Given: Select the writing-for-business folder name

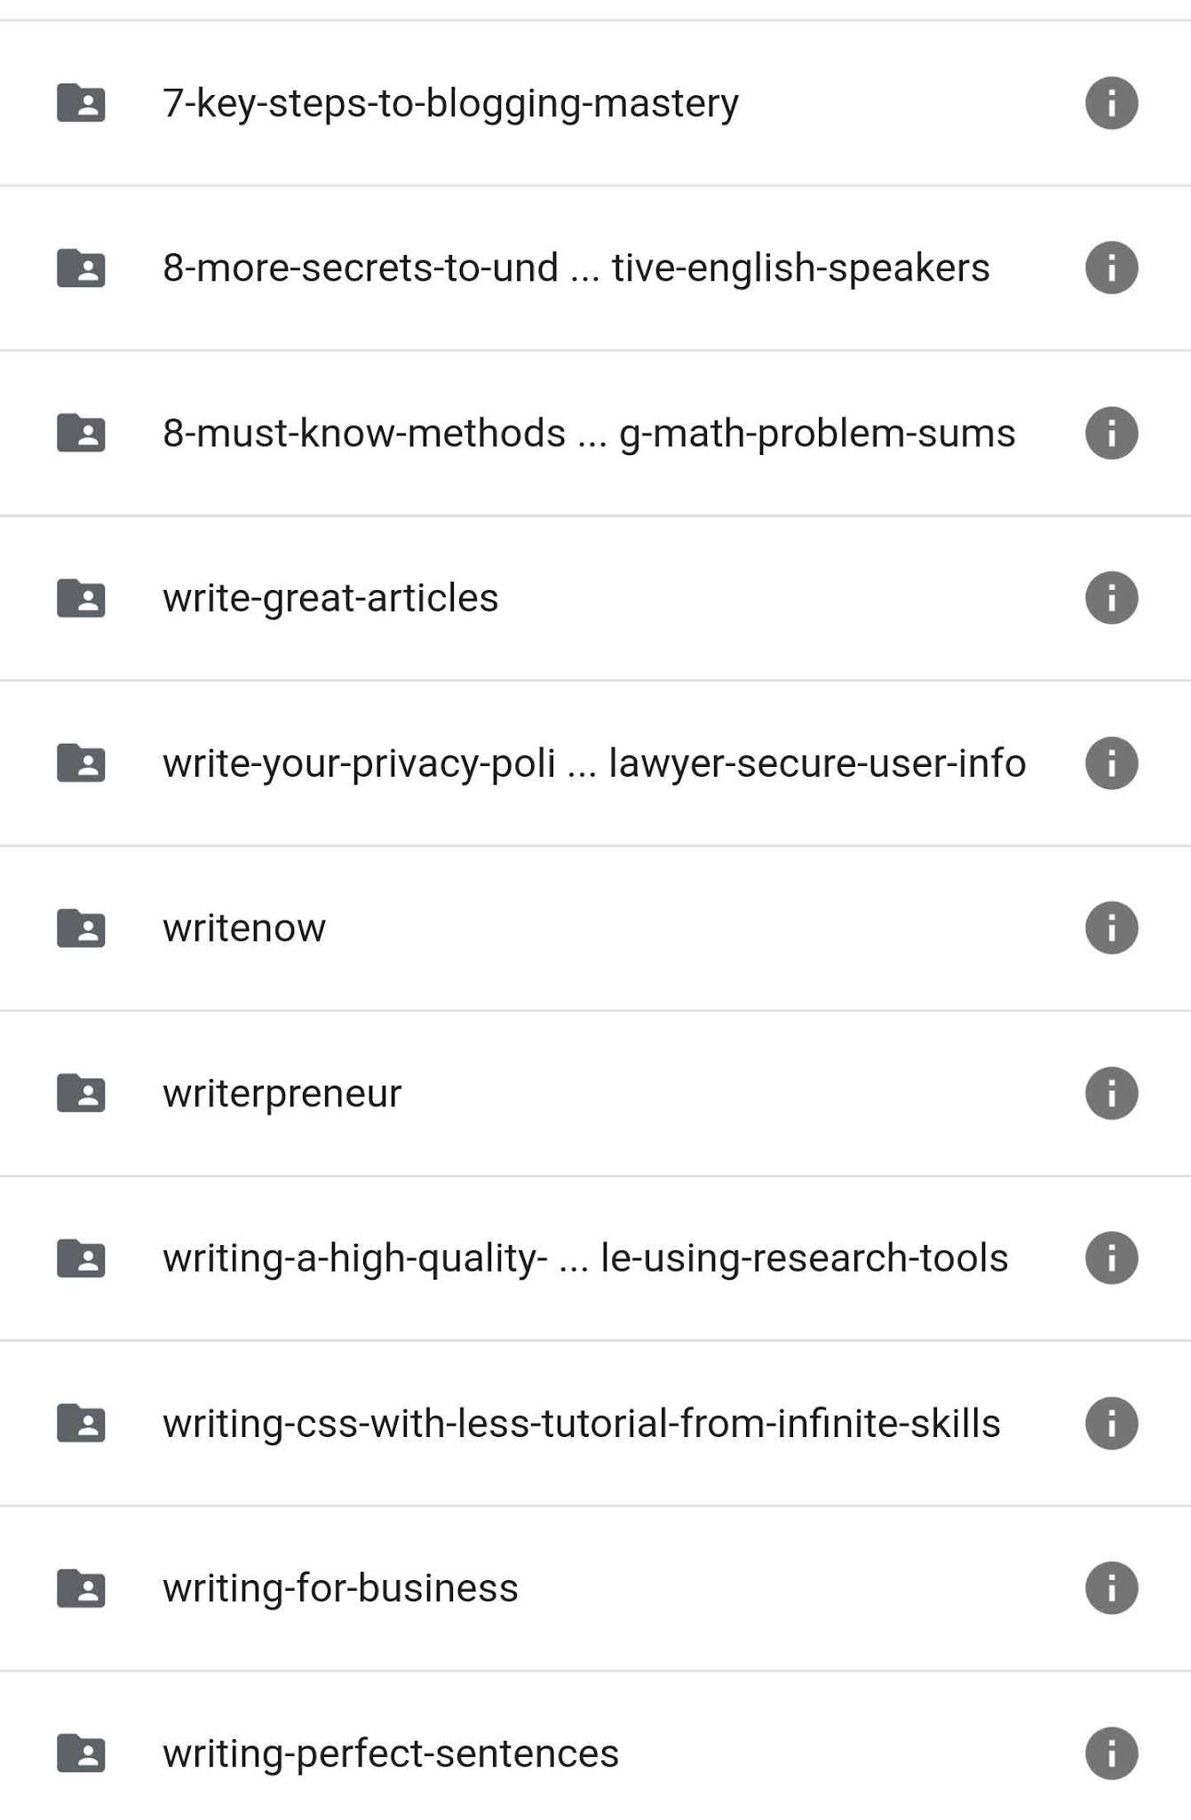Looking at the screenshot, I should point(340,1588).
